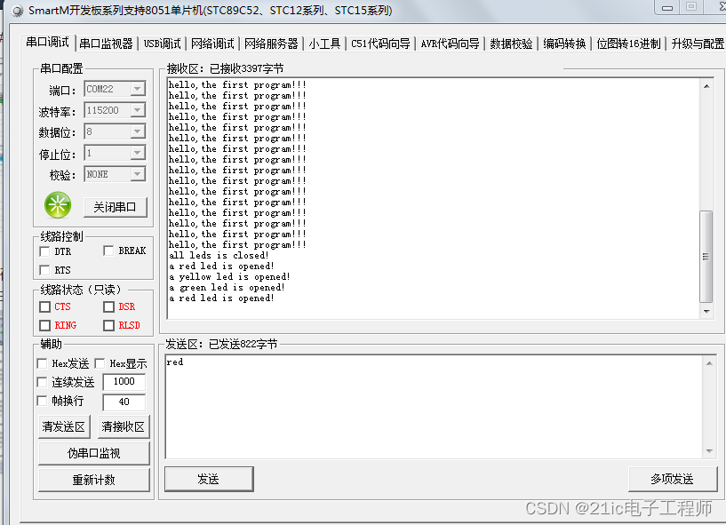Open the 停止位 1 dropdown
This screenshot has height=525, width=726.
pyautogui.click(x=138, y=153)
